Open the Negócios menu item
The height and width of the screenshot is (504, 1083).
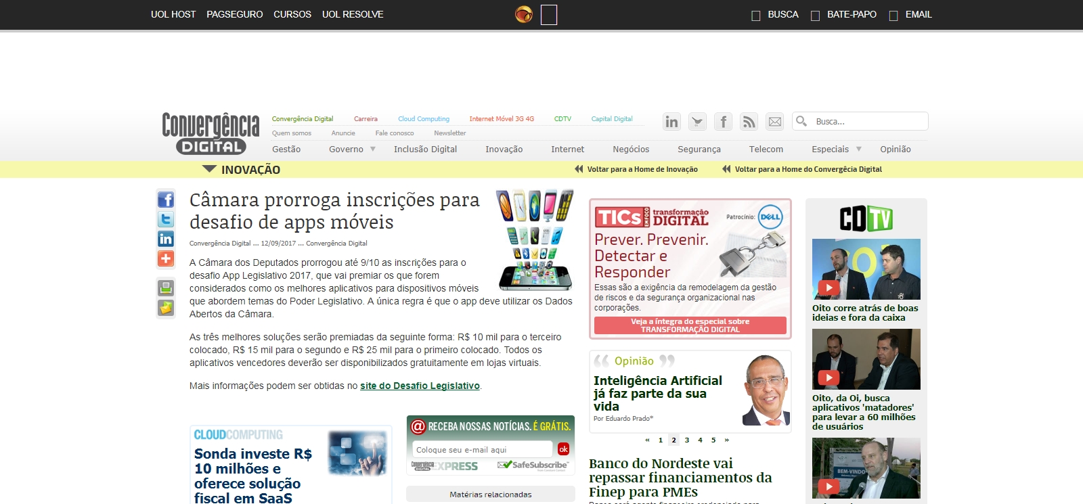pos(631,149)
